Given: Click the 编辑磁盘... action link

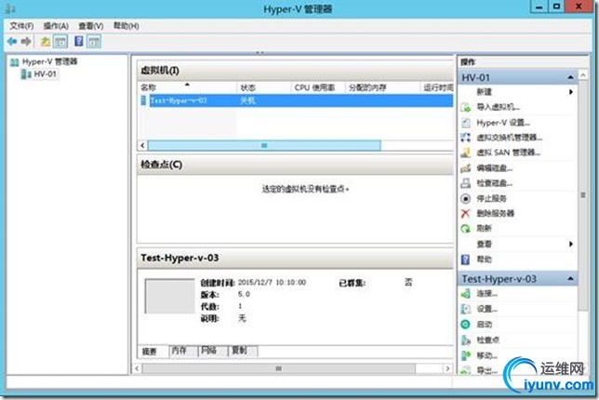Looking at the screenshot, I should 494,168.
